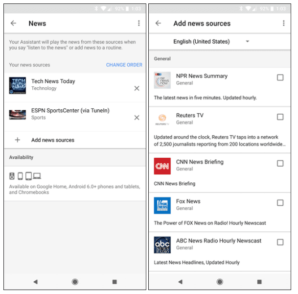The image size is (298, 294).
Task: Open Tech News Today thumbnail
Action: click(x=18, y=85)
